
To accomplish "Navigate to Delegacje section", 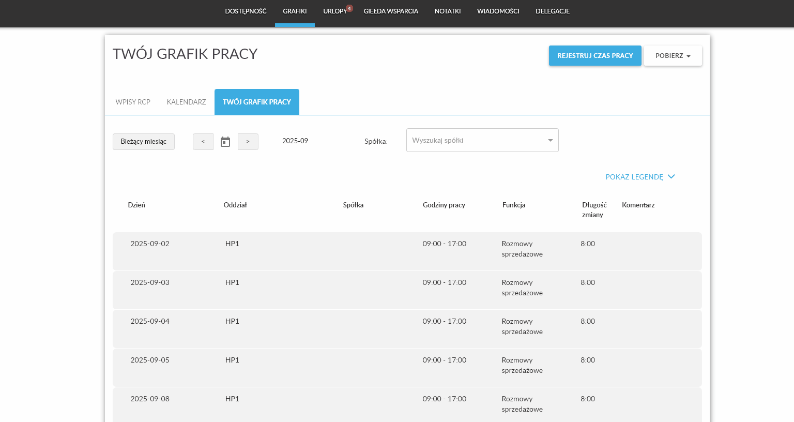I will [x=553, y=11].
